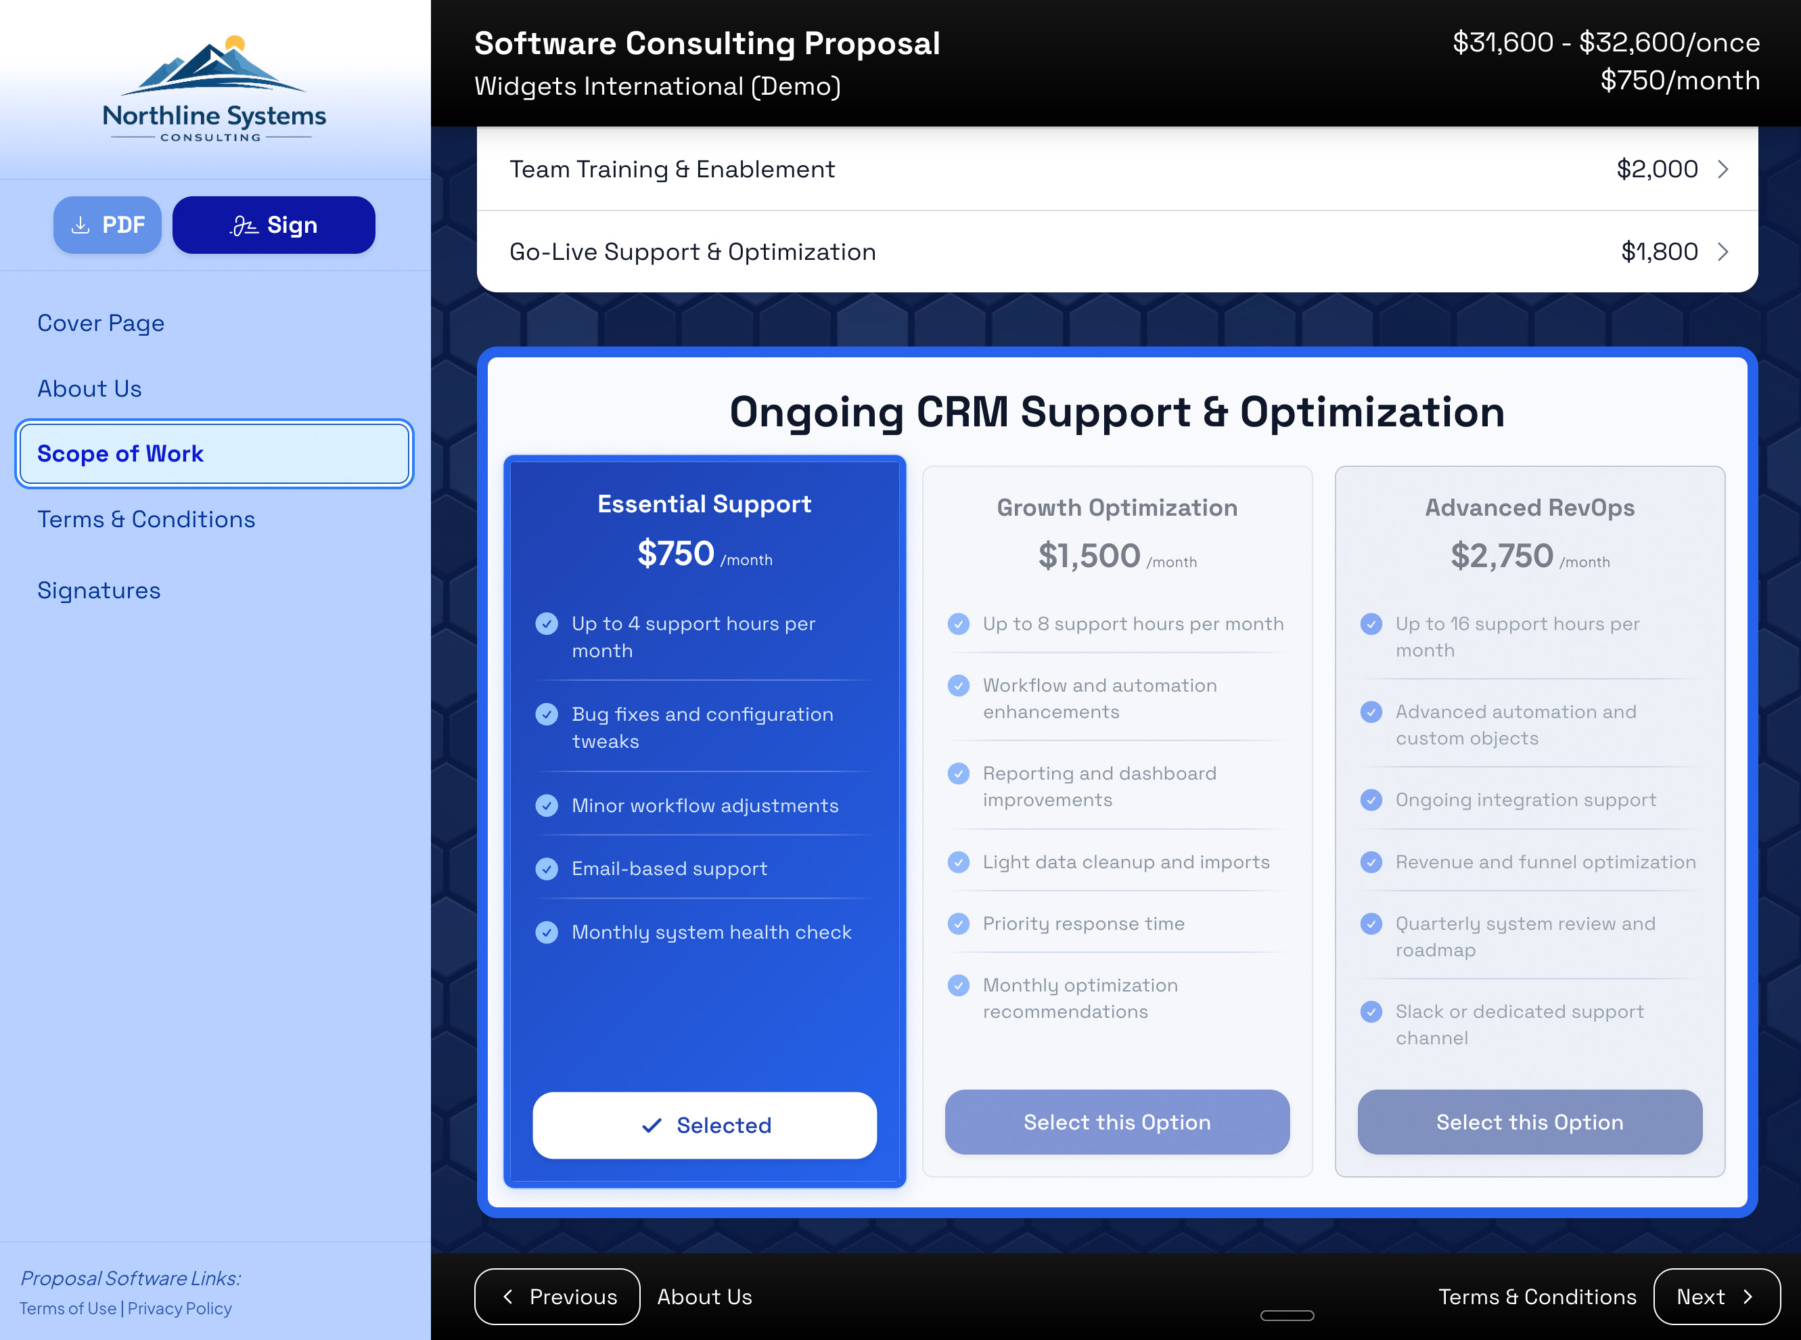The height and width of the screenshot is (1340, 1801).
Task: Click the check icon beside Ongoing integration support
Action: 1371,800
